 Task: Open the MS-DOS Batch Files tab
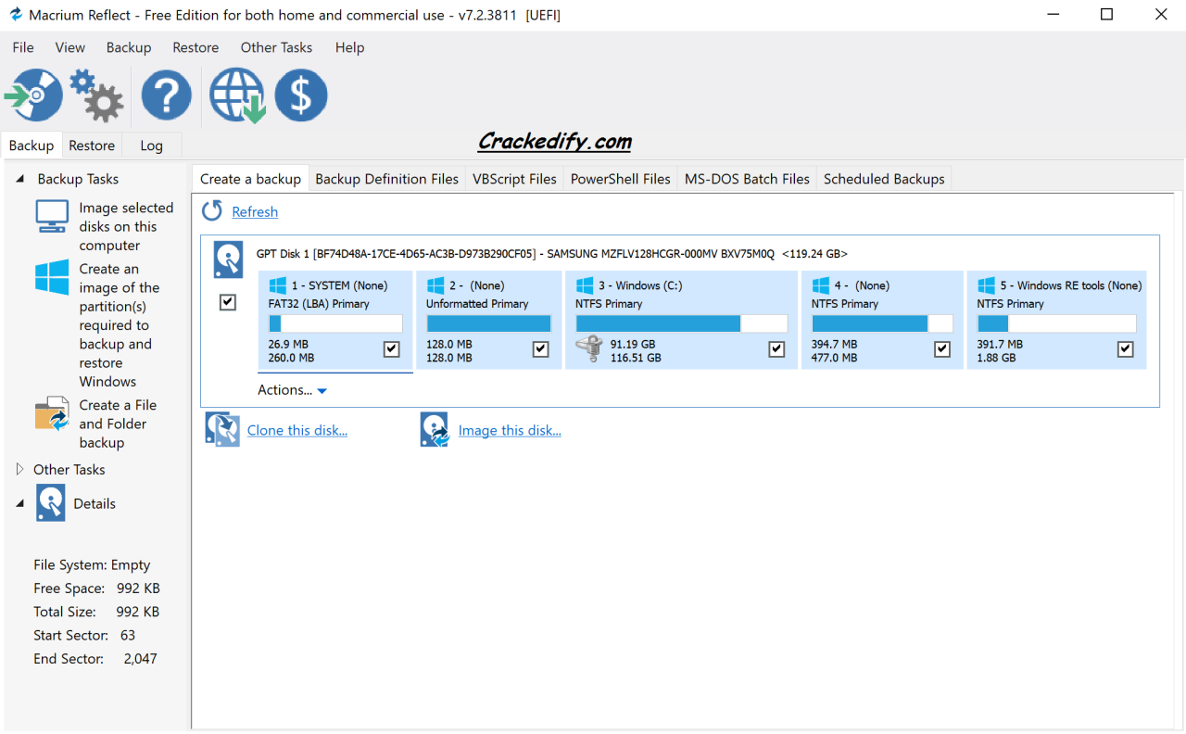pyautogui.click(x=748, y=179)
